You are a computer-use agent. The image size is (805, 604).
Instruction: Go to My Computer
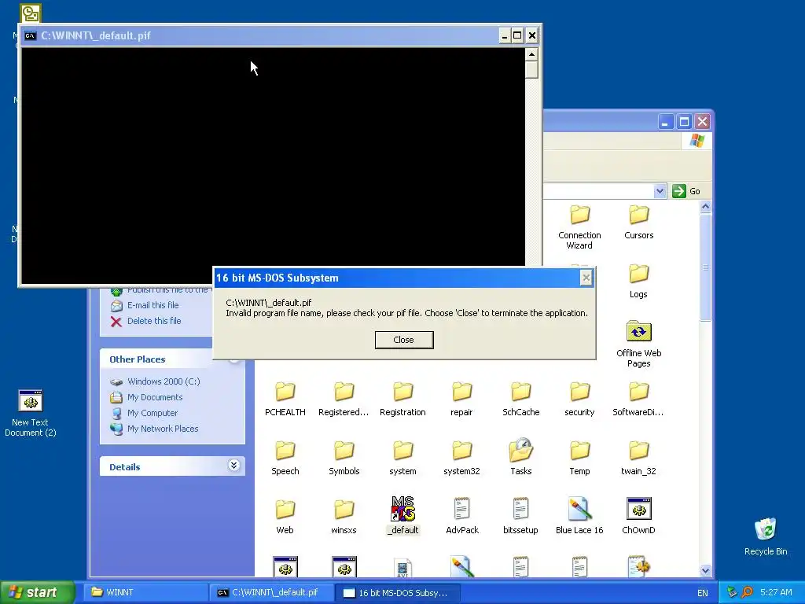[x=153, y=413]
